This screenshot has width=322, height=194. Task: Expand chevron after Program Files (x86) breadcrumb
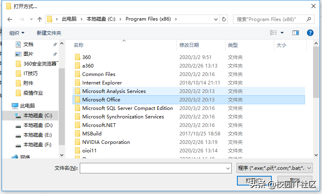point(176,19)
